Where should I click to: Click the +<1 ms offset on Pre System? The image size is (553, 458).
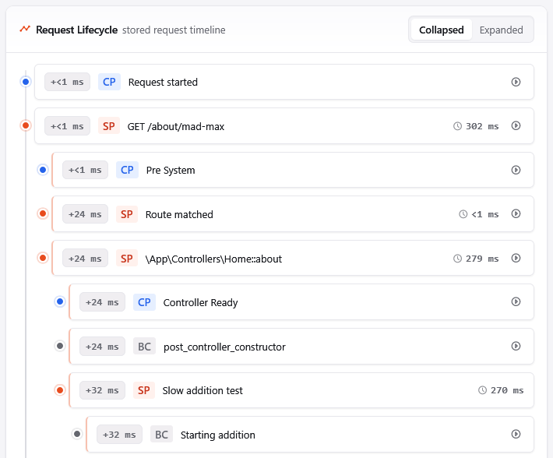point(85,170)
